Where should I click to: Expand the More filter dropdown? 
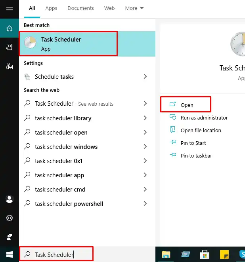134,8
